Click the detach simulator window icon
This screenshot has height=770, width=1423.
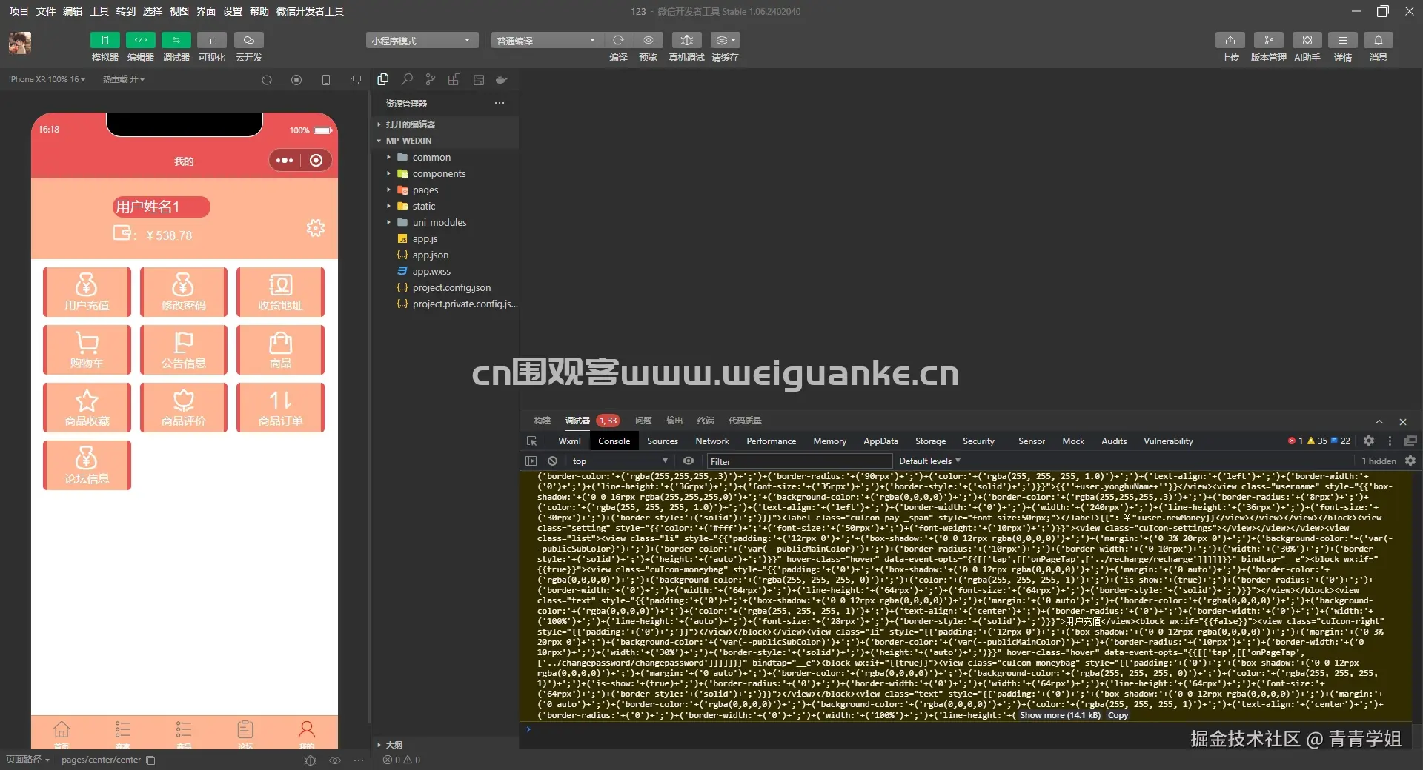click(356, 80)
